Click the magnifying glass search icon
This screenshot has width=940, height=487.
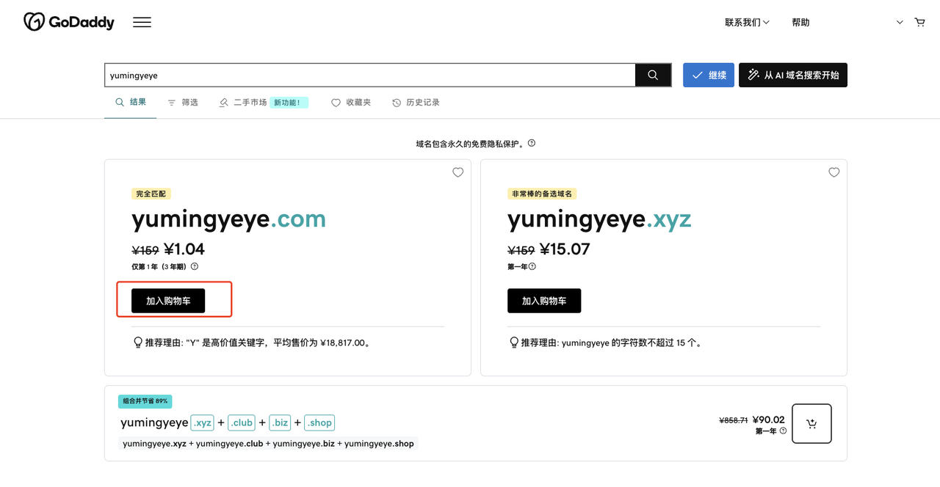click(x=652, y=74)
